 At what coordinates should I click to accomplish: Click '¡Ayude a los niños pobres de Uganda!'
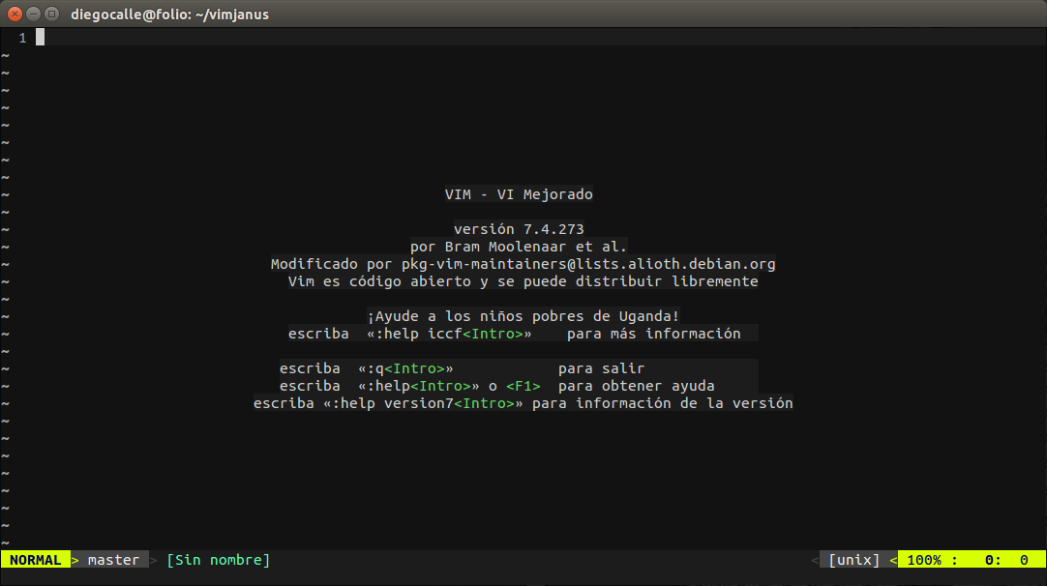[523, 315]
